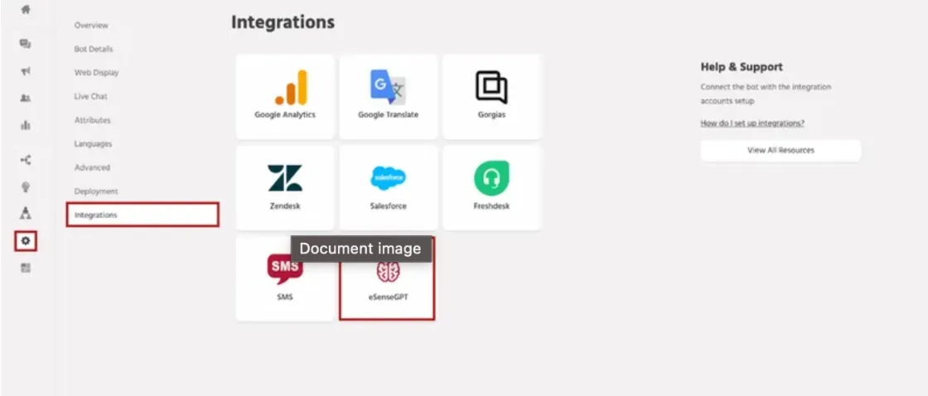
Task: Click the View All Resources button
Action: pos(781,150)
